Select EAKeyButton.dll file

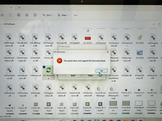pos(35,55)
